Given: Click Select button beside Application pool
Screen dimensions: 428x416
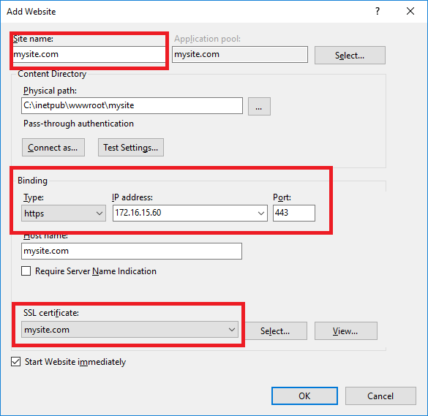Looking at the screenshot, I should 350,56.
